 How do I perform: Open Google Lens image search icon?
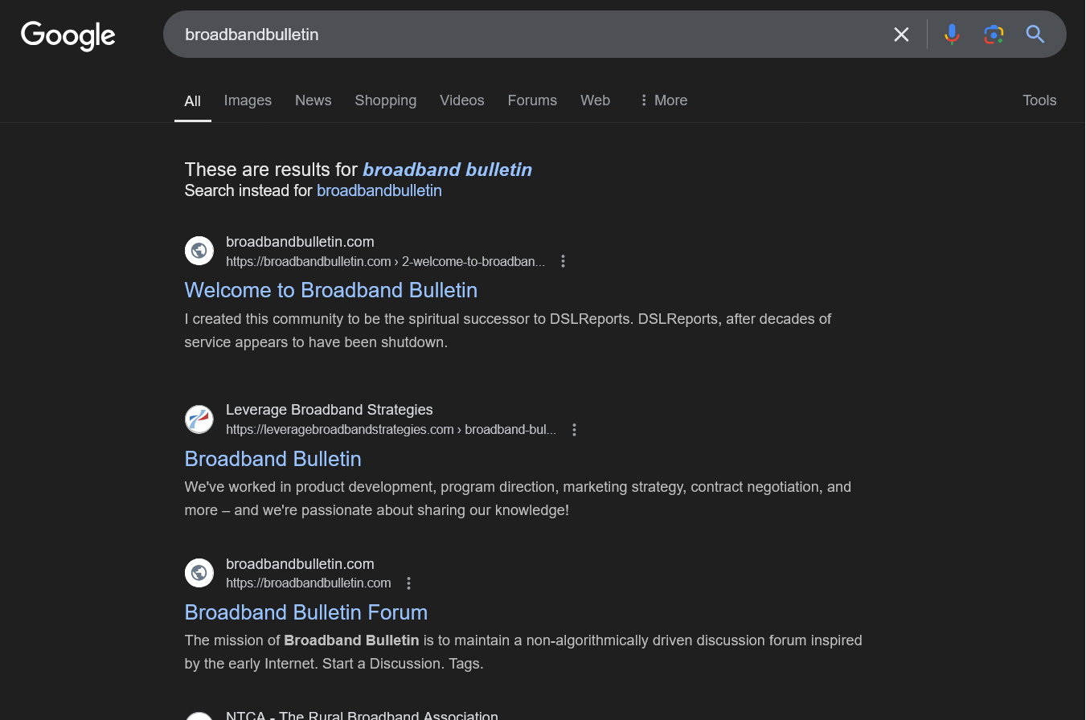point(994,35)
